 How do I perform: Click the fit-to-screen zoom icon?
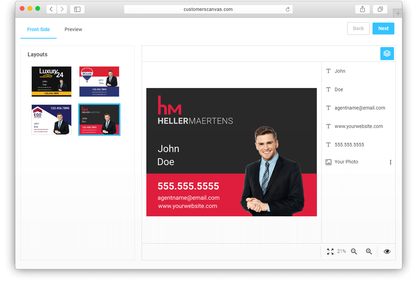[330, 252]
